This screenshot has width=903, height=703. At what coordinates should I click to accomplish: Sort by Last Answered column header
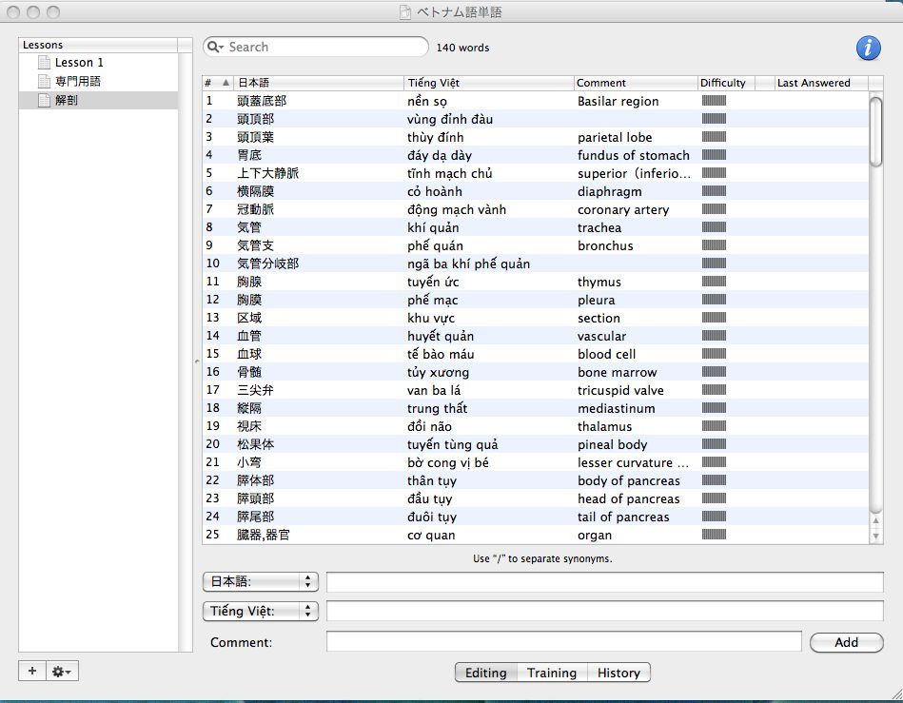tap(820, 83)
